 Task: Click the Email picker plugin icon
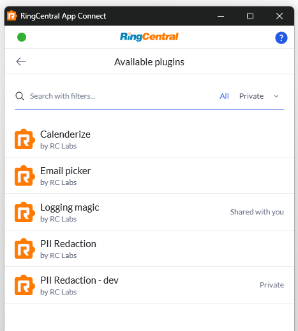pos(24,175)
